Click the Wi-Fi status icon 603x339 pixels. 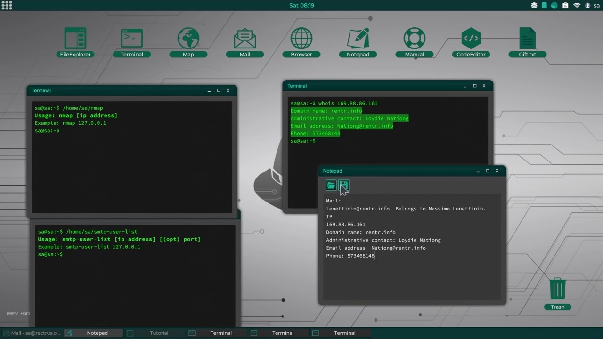(577, 5)
